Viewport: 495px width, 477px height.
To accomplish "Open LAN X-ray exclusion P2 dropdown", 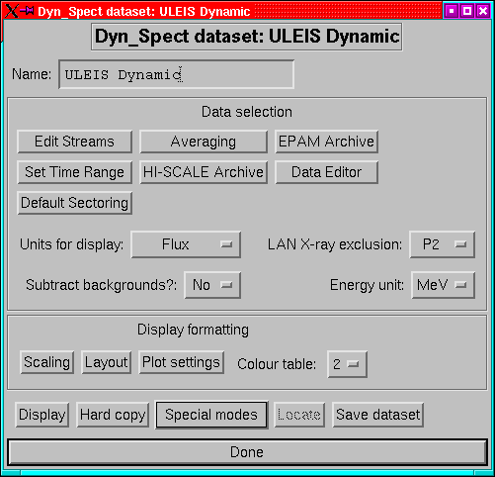I will (442, 244).
